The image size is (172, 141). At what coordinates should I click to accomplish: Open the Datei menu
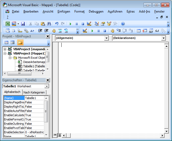(15, 11)
